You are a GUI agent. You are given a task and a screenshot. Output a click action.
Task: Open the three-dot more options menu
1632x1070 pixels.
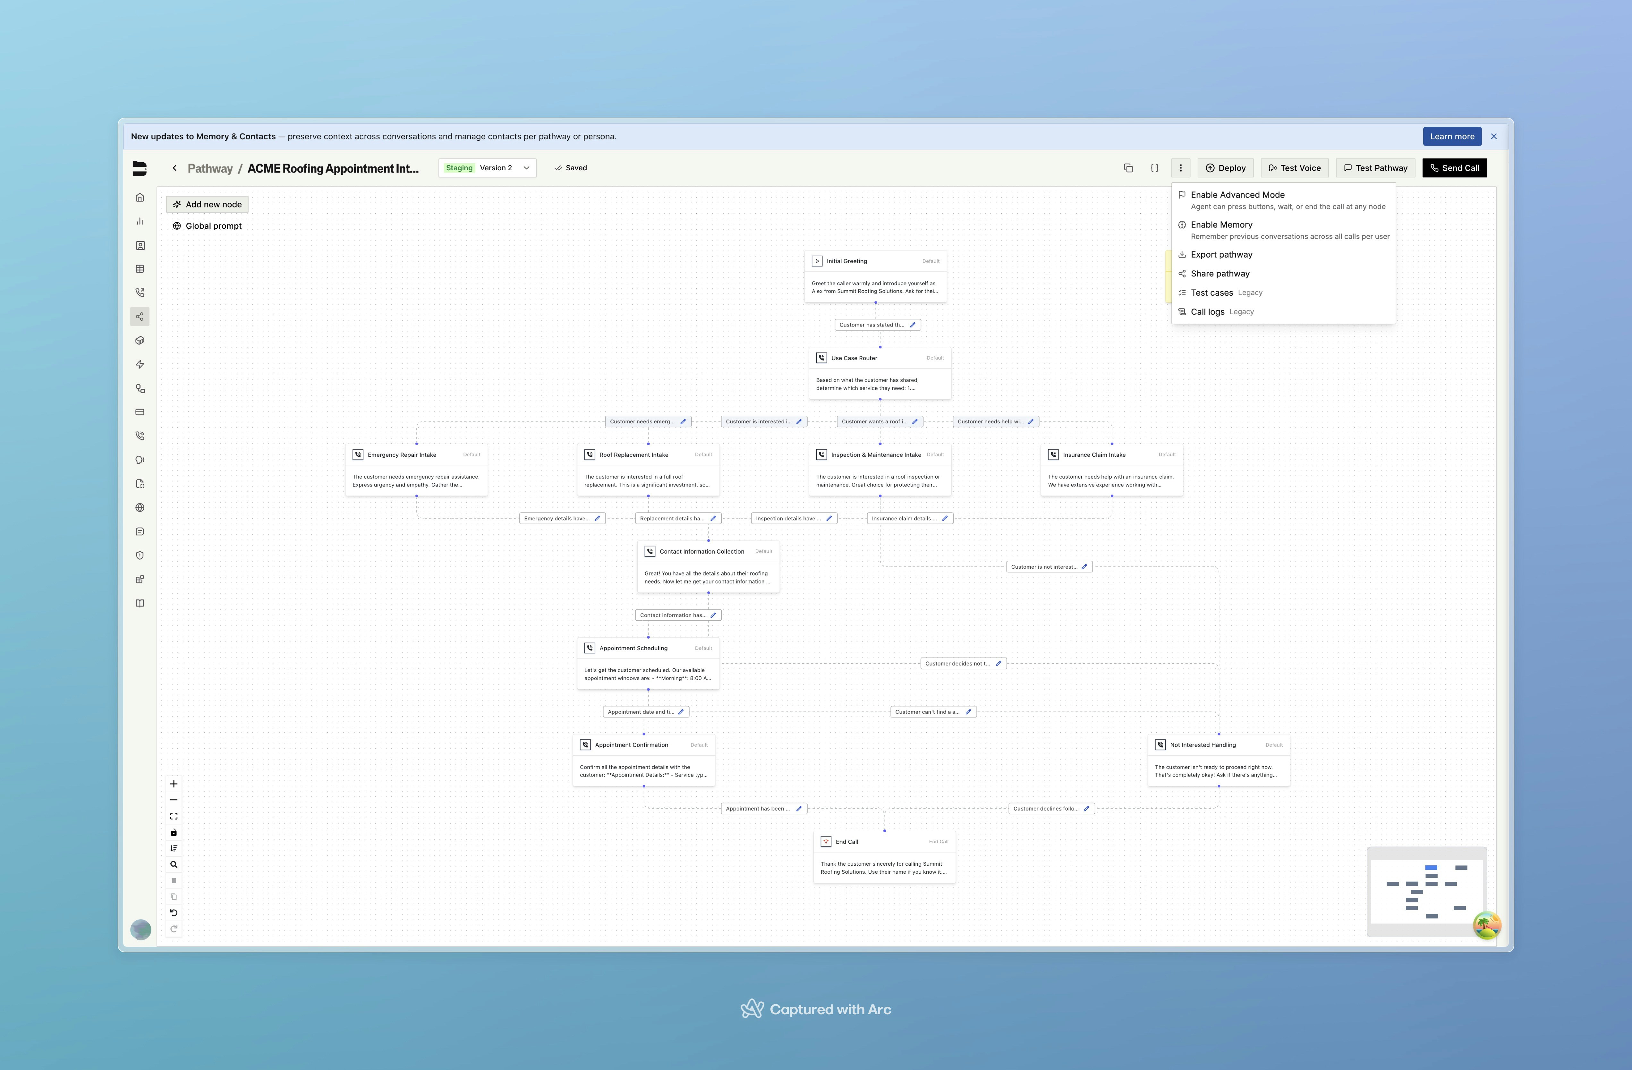point(1181,167)
